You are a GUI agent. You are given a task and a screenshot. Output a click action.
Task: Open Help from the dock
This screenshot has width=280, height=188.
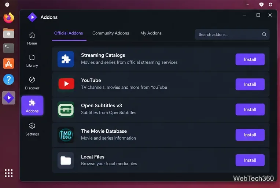tap(8, 79)
